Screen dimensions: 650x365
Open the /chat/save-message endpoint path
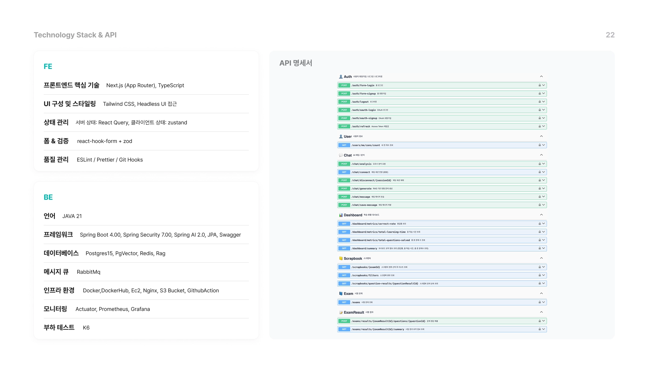[x=364, y=205]
